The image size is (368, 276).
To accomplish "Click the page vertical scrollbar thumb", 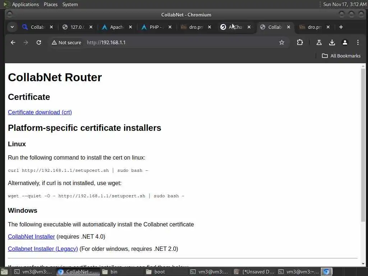I will point(363,145).
